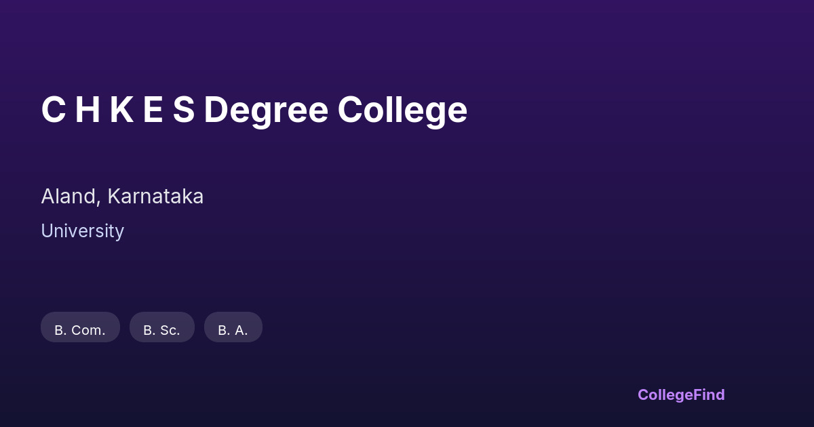814x427 pixels.
Task: Select the B. Sc. course pill
Action: coord(161,329)
